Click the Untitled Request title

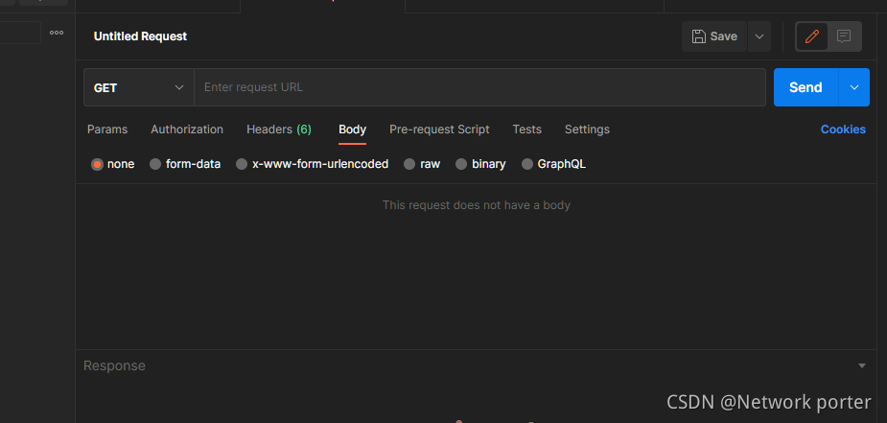(140, 36)
